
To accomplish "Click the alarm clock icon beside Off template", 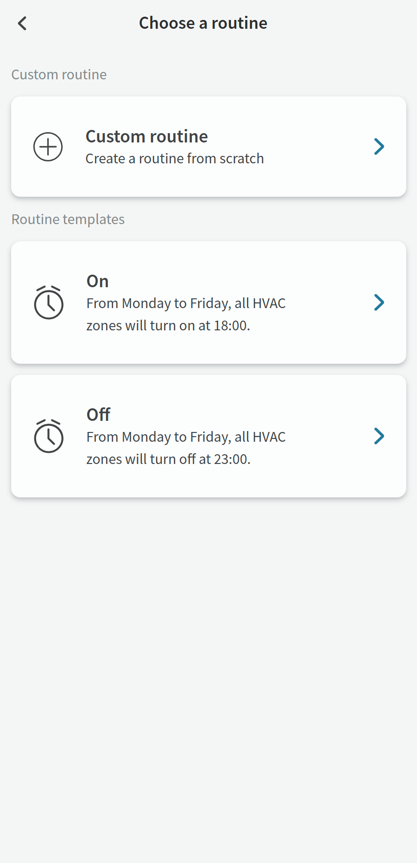I will click(x=49, y=436).
